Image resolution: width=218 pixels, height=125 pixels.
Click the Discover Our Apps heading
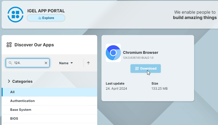[34, 45]
